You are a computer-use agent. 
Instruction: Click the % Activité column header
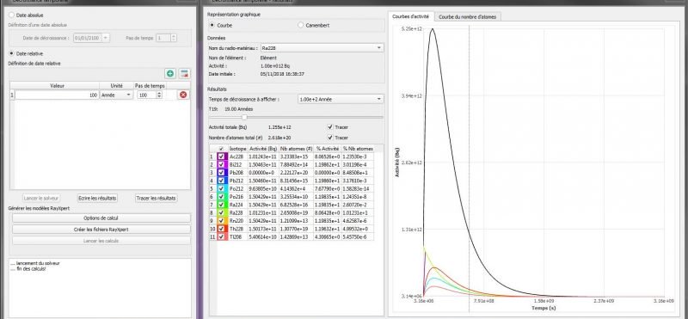328,149
